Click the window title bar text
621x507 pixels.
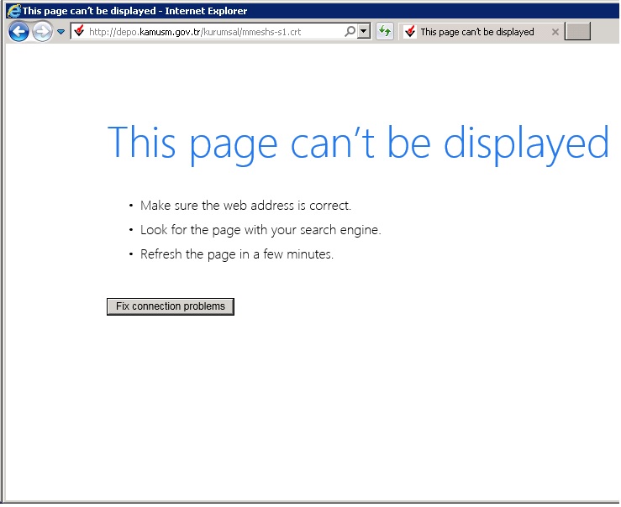point(134,11)
